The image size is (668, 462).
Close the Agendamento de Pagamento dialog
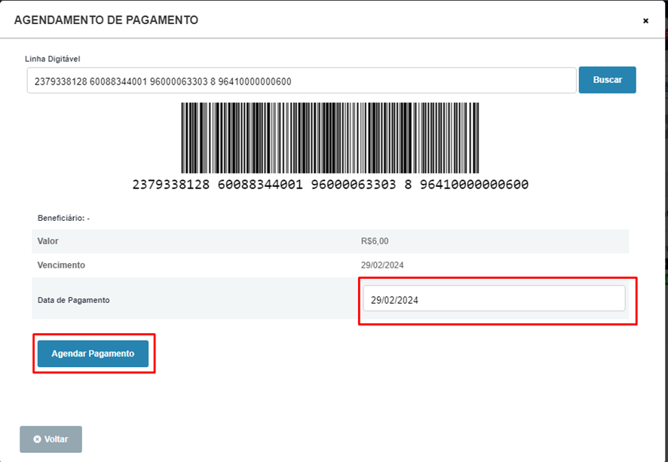click(x=645, y=21)
